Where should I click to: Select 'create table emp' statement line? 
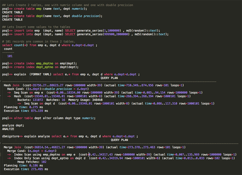45,9
